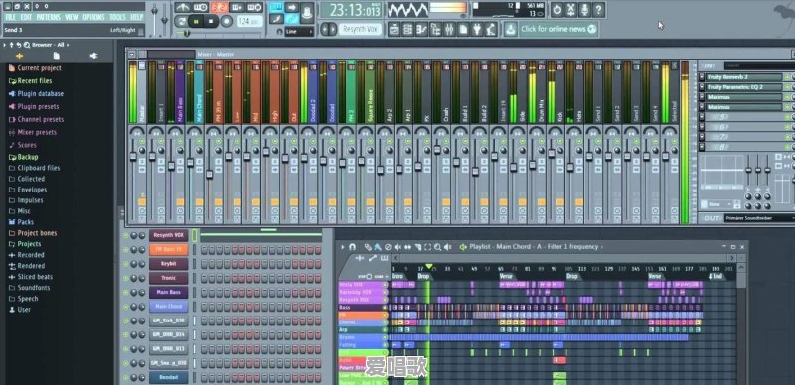795x385 pixels.
Task: Switch pattern/song mode toggle
Action: (x=181, y=21)
